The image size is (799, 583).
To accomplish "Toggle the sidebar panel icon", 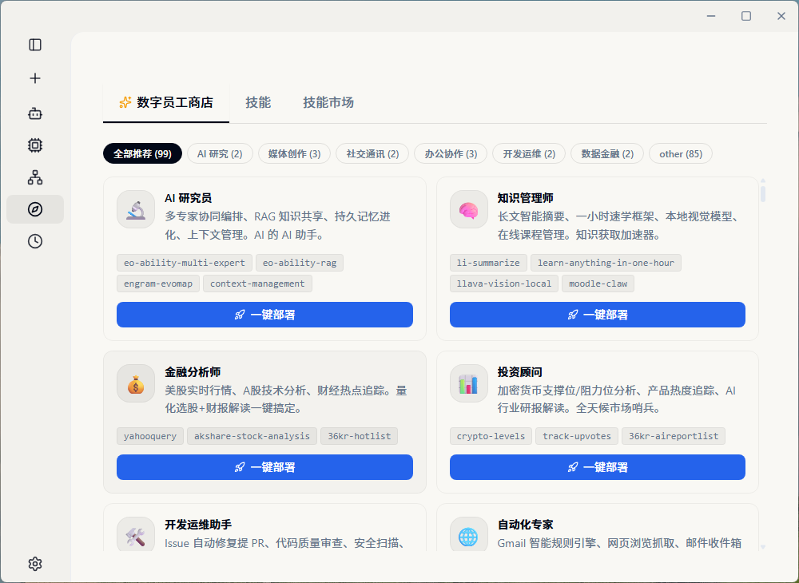I will click(35, 45).
